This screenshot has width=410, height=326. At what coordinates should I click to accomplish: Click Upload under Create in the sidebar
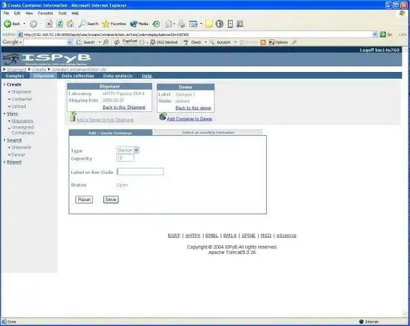point(18,106)
